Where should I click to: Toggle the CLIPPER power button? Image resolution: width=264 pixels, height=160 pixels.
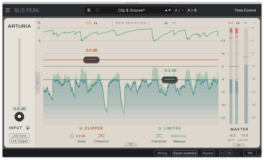click(x=81, y=128)
